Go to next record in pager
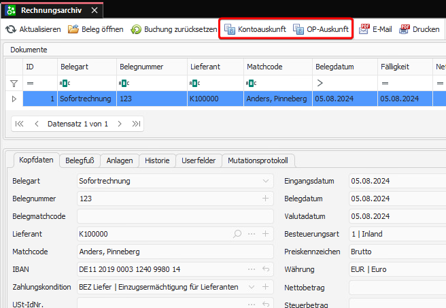This screenshot has height=308, width=446. 120,124
